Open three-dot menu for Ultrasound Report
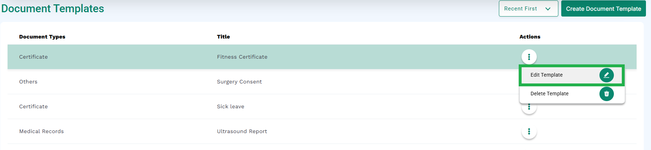This screenshot has height=150, width=651. tap(529, 131)
